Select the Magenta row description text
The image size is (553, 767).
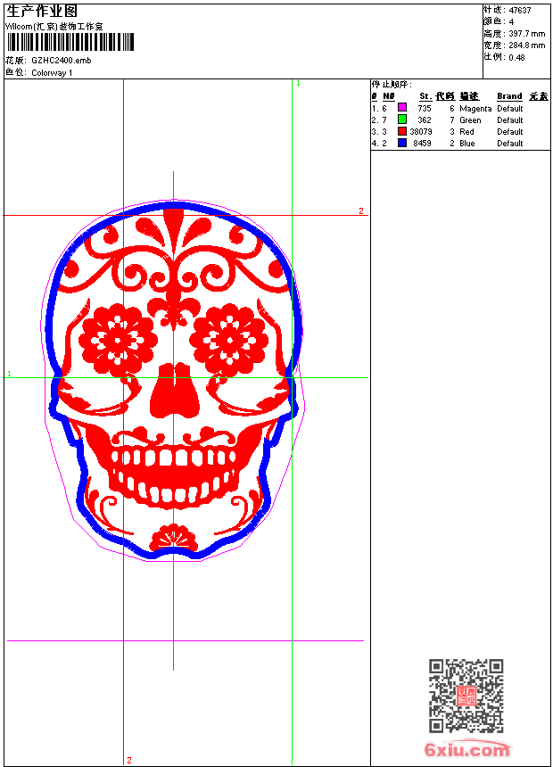pyautogui.click(x=475, y=108)
